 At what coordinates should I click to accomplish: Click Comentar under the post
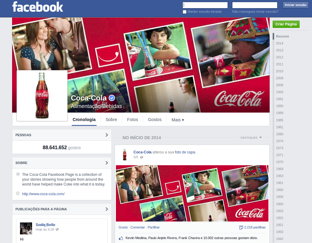[x=137, y=228]
